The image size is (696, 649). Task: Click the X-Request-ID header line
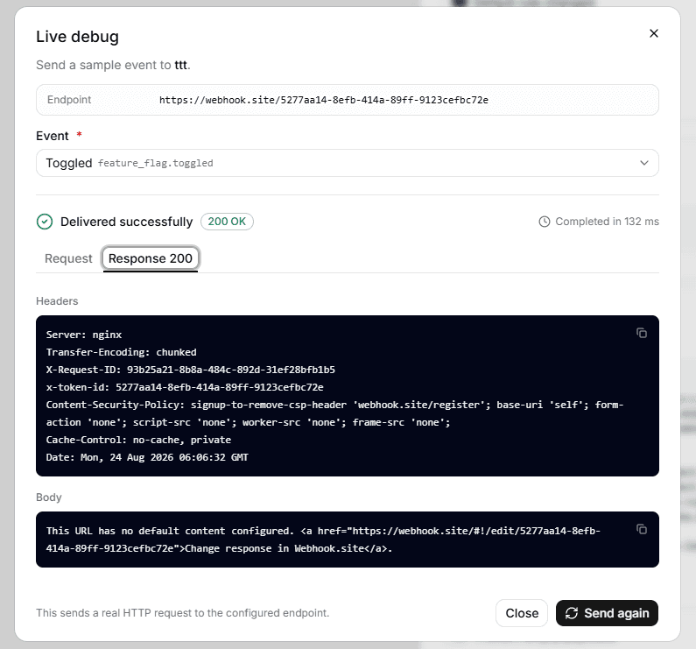(x=191, y=370)
